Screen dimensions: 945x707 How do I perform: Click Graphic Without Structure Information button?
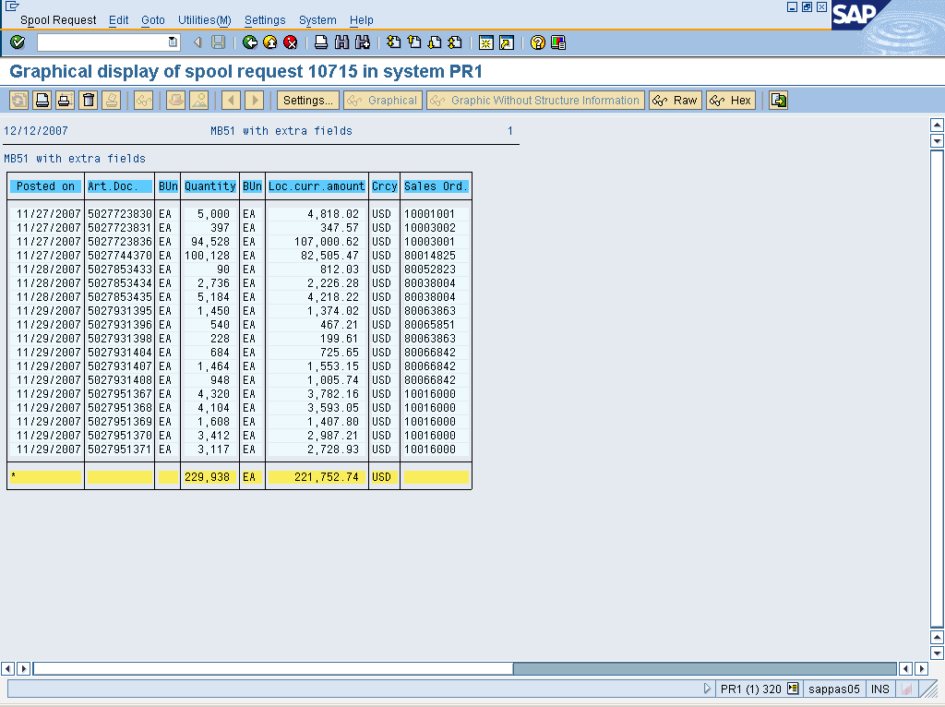tap(536, 100)
